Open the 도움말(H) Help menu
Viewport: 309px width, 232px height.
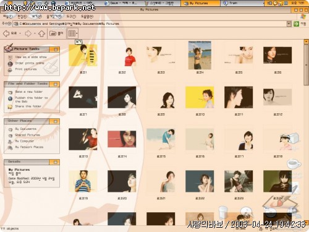point(87,16)
